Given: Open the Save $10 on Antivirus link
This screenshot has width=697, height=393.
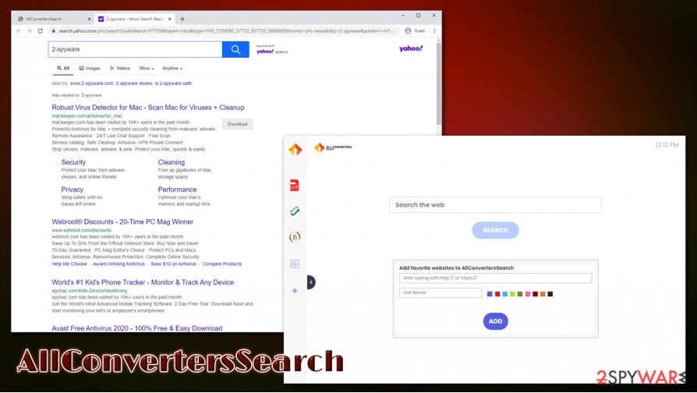Looking at the screenshot, I should pyautogui.click(x=173, y=264).
